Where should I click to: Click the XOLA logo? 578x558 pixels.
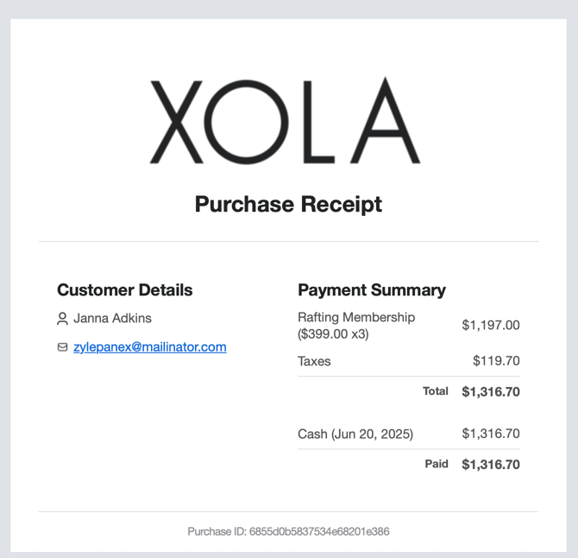(285, 120)
